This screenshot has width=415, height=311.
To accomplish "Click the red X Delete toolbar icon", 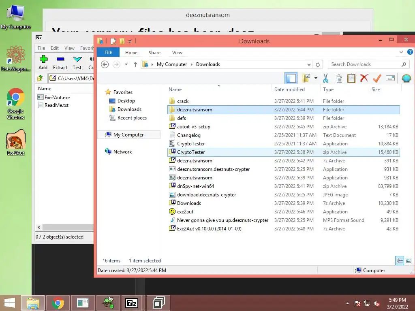I will (364, 78).
